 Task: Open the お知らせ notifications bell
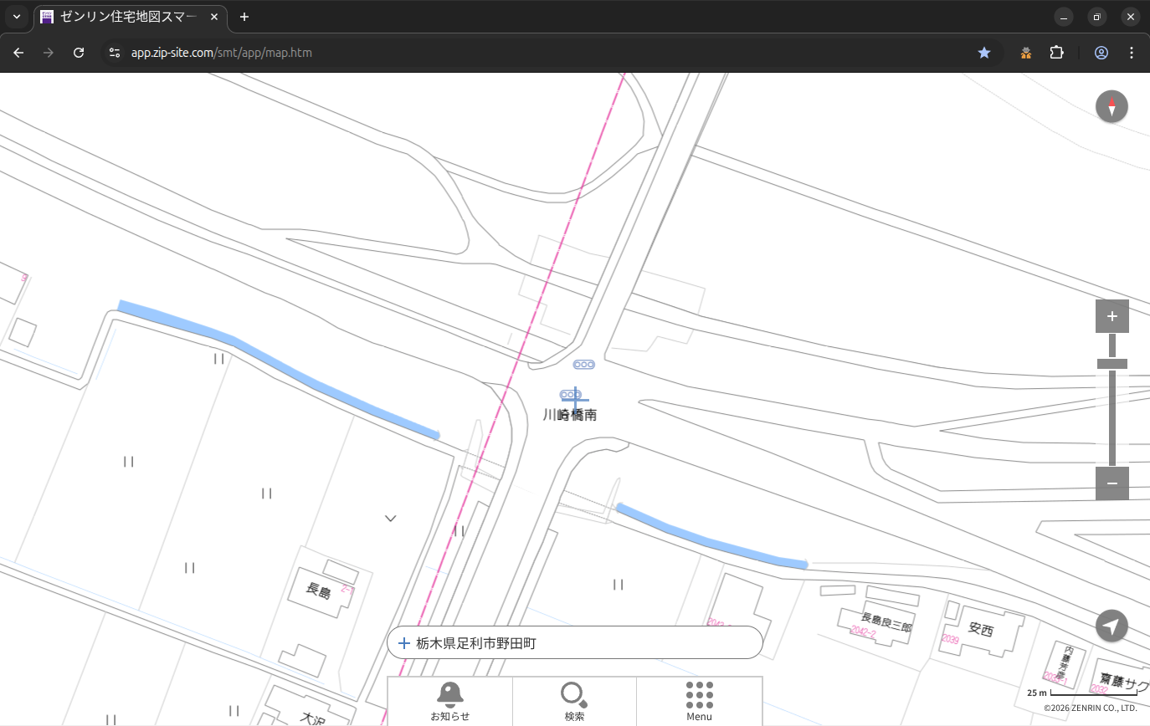449,700
